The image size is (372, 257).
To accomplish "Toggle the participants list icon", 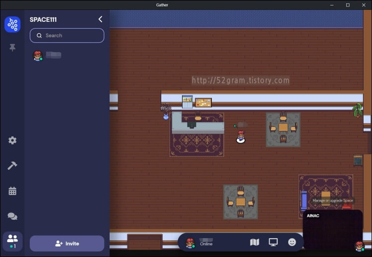I will 12,241.
